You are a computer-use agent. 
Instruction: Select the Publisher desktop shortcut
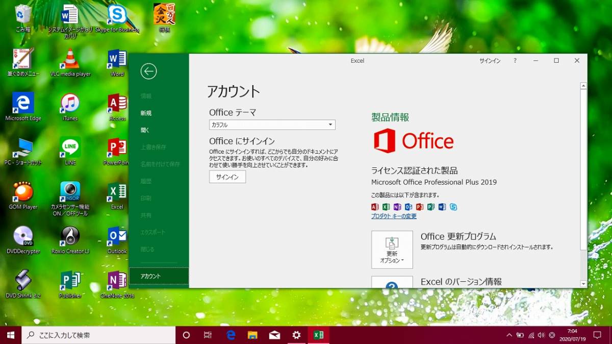click(70, 285)
